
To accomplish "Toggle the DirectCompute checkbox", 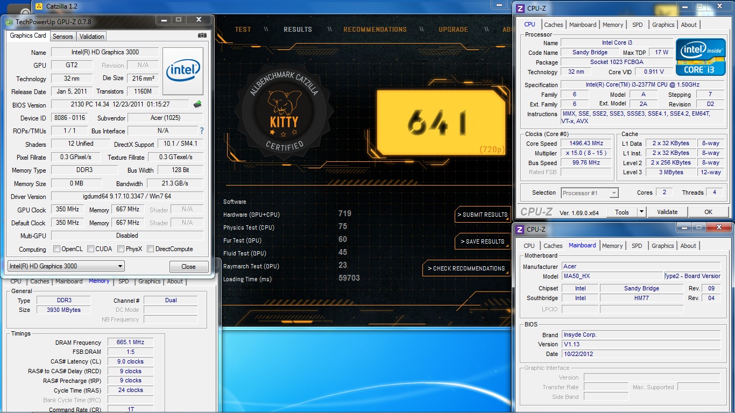I will point(151,249).
